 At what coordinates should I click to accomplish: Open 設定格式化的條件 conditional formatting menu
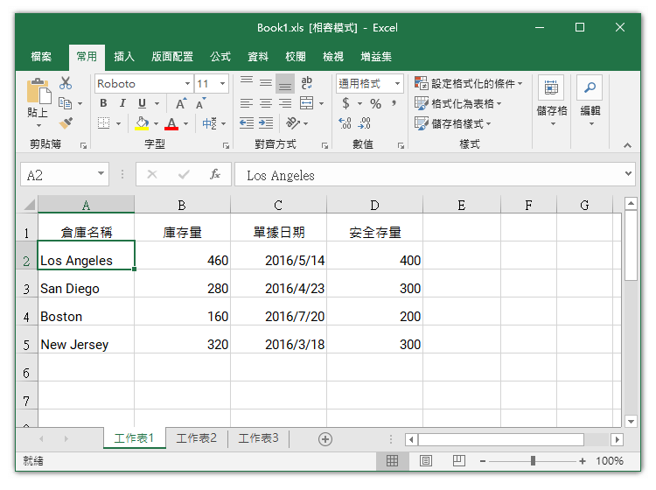tap(469, 83)
